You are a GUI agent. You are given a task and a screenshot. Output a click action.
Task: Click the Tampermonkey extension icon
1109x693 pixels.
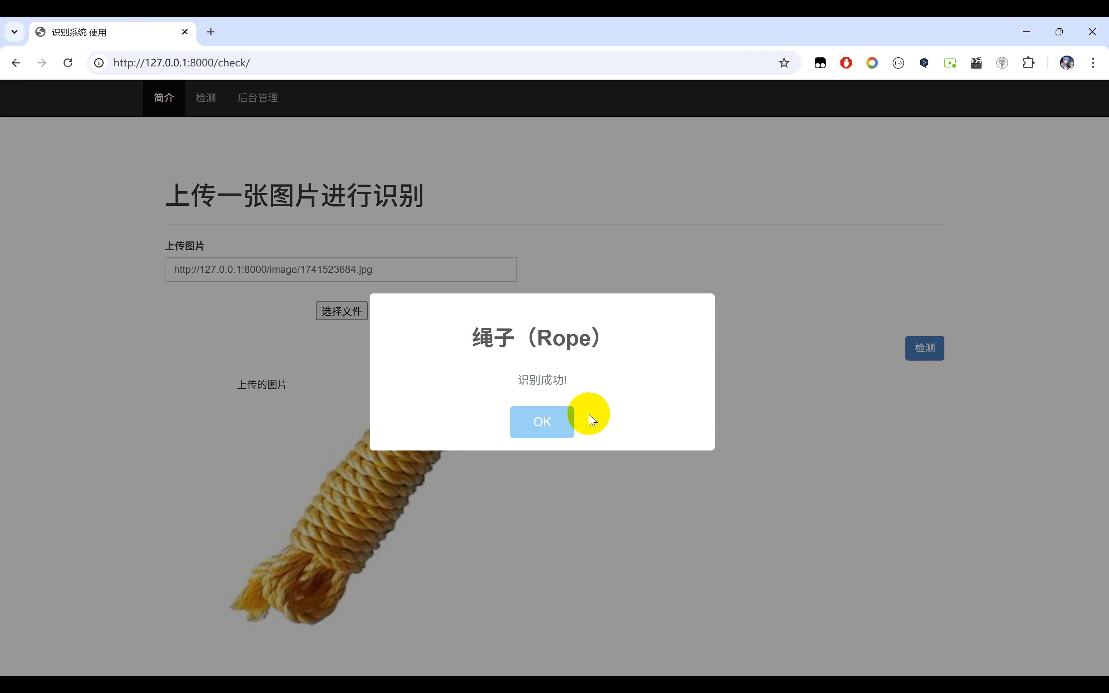[820, 63]
